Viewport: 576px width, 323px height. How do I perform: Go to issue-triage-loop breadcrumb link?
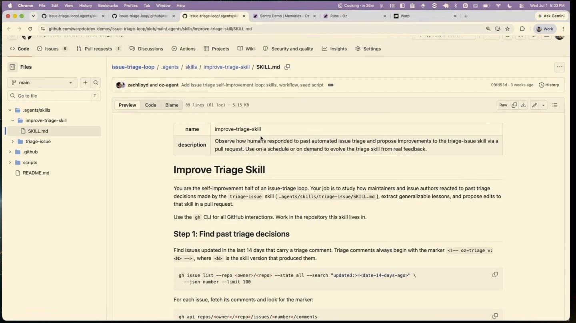click(133, 67)
